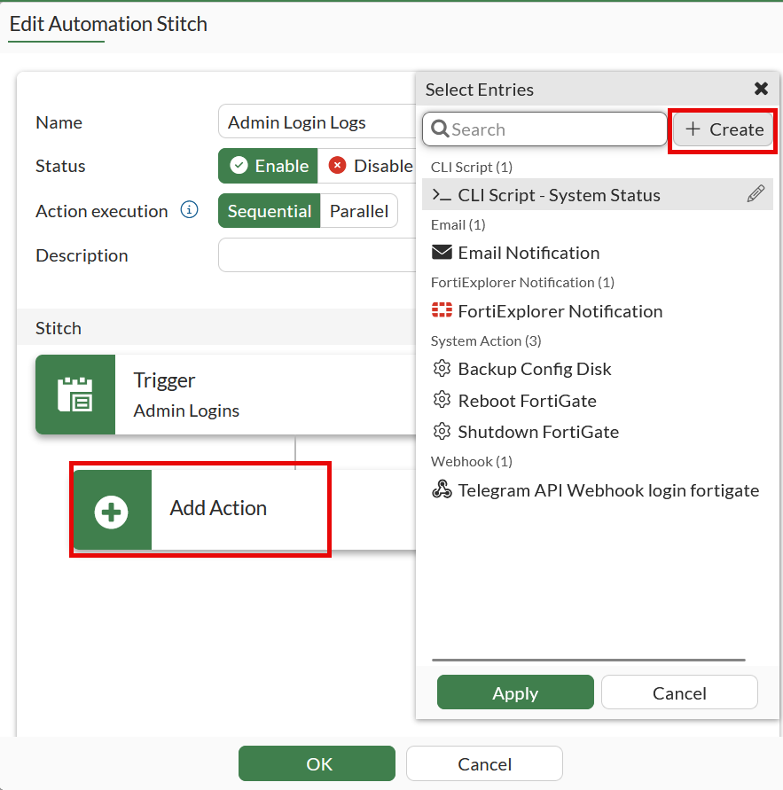Switch action execution to Parallel

point(359,211)
